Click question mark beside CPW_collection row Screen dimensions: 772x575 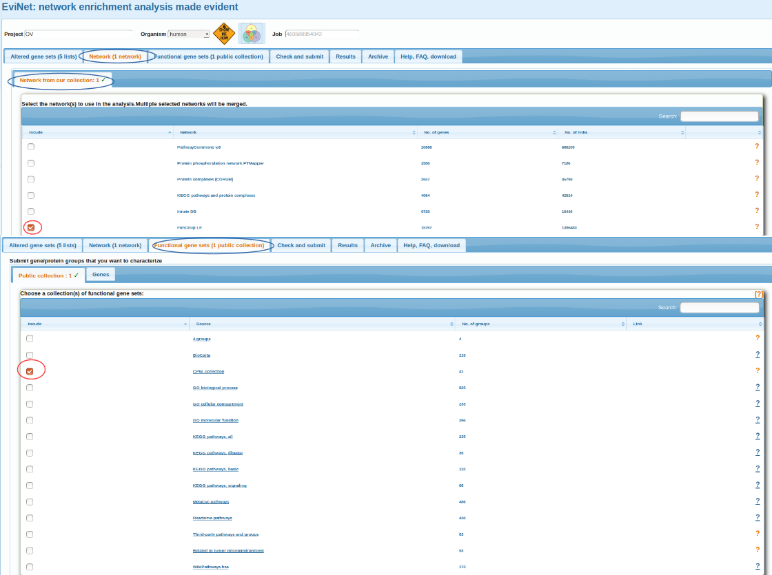tap(758, 370)
